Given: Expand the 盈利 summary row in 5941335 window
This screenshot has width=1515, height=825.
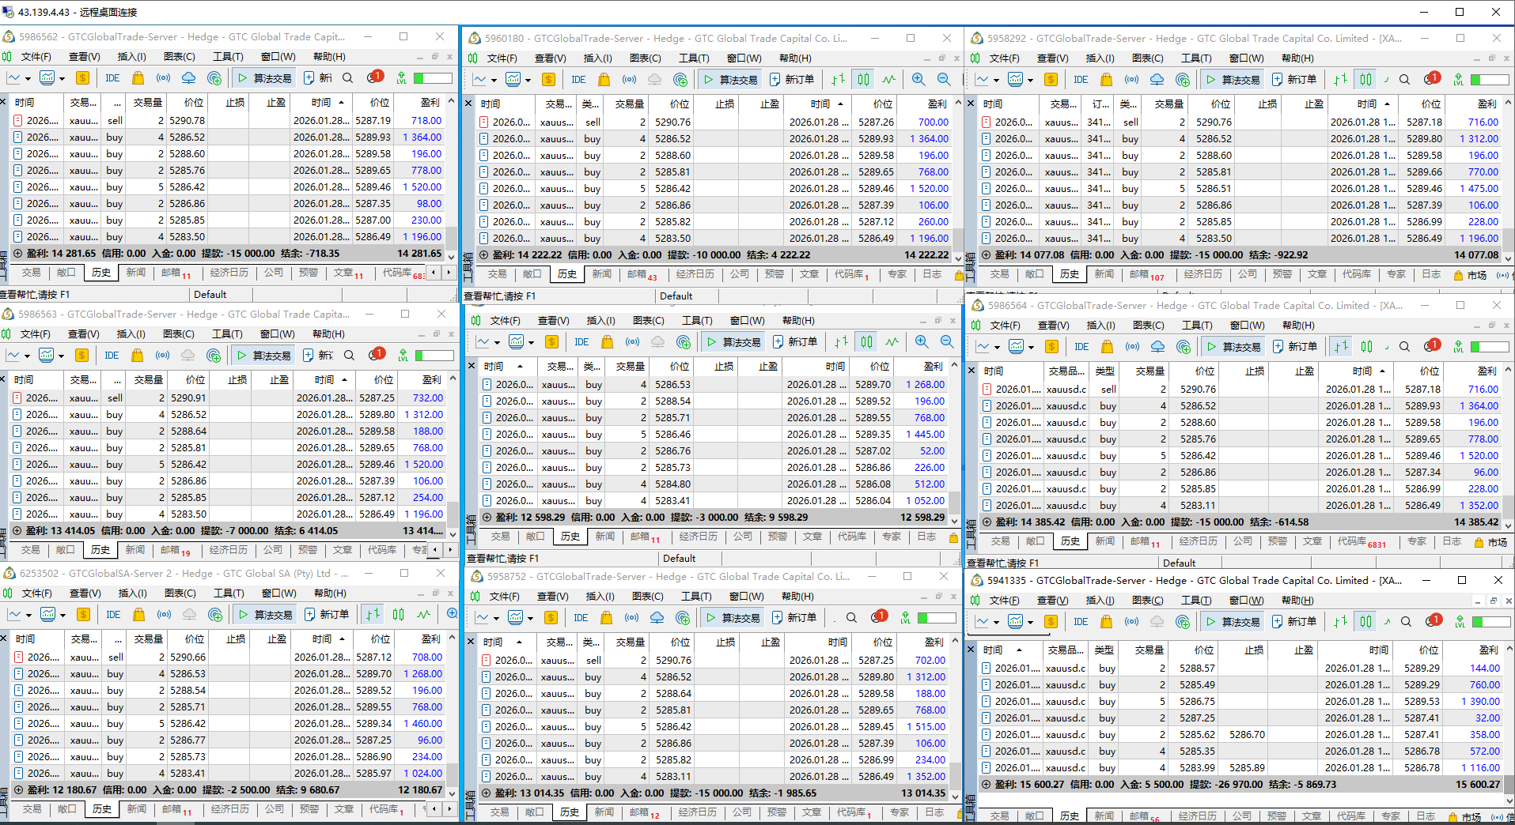Looking at the screenshot, I should (x=986, y=785).
